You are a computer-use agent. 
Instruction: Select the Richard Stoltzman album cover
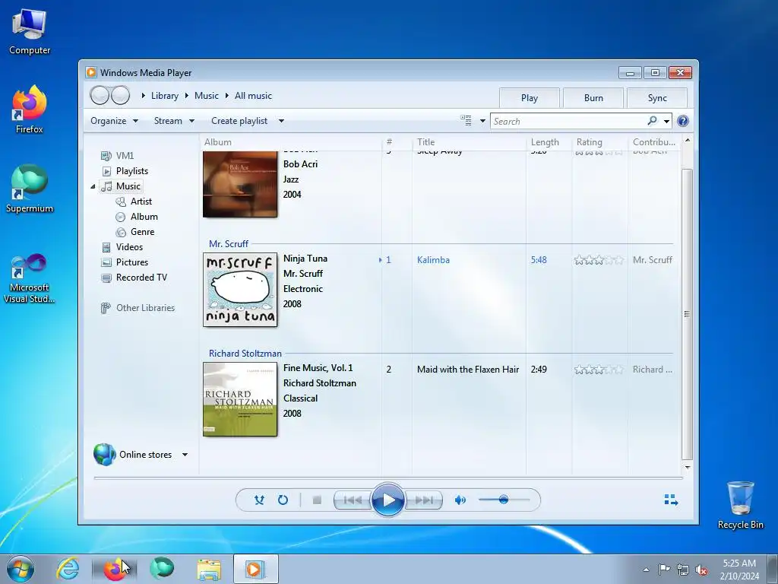[x=240, y=399]
